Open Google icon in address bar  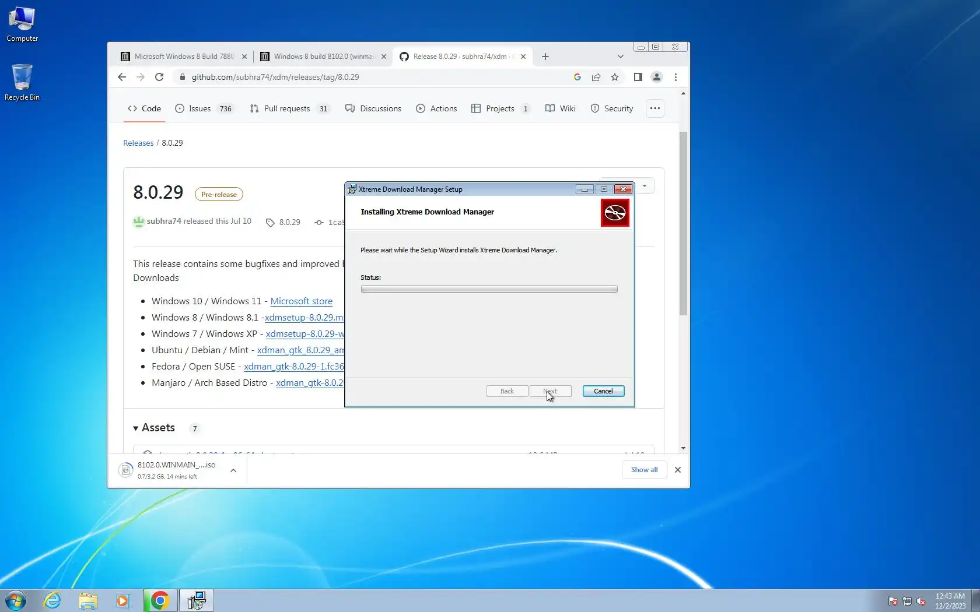pyautogui.click(x=577, y=77)
